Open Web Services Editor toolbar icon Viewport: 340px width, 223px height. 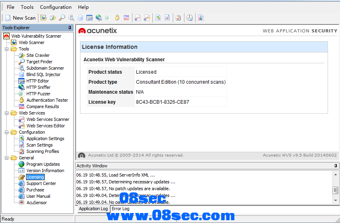coord(147,18)
